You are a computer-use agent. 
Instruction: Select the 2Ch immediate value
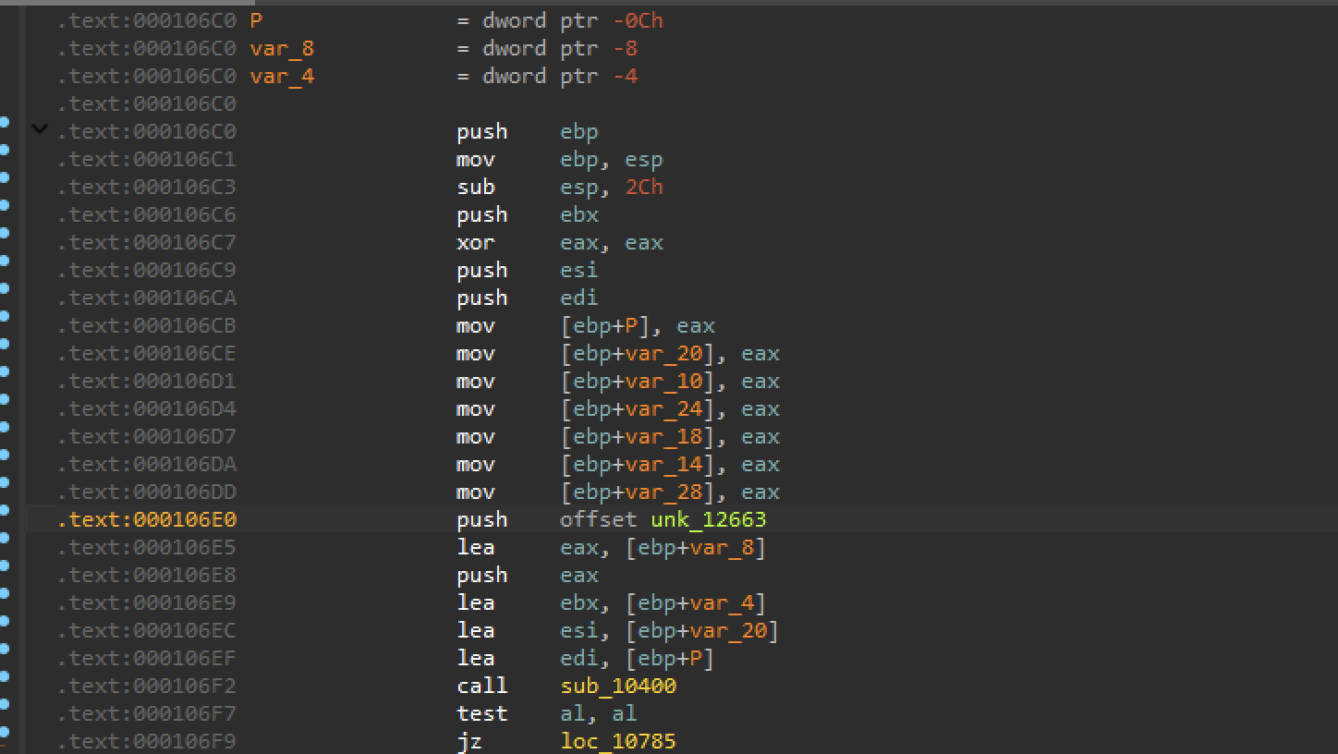click(644, 187)
